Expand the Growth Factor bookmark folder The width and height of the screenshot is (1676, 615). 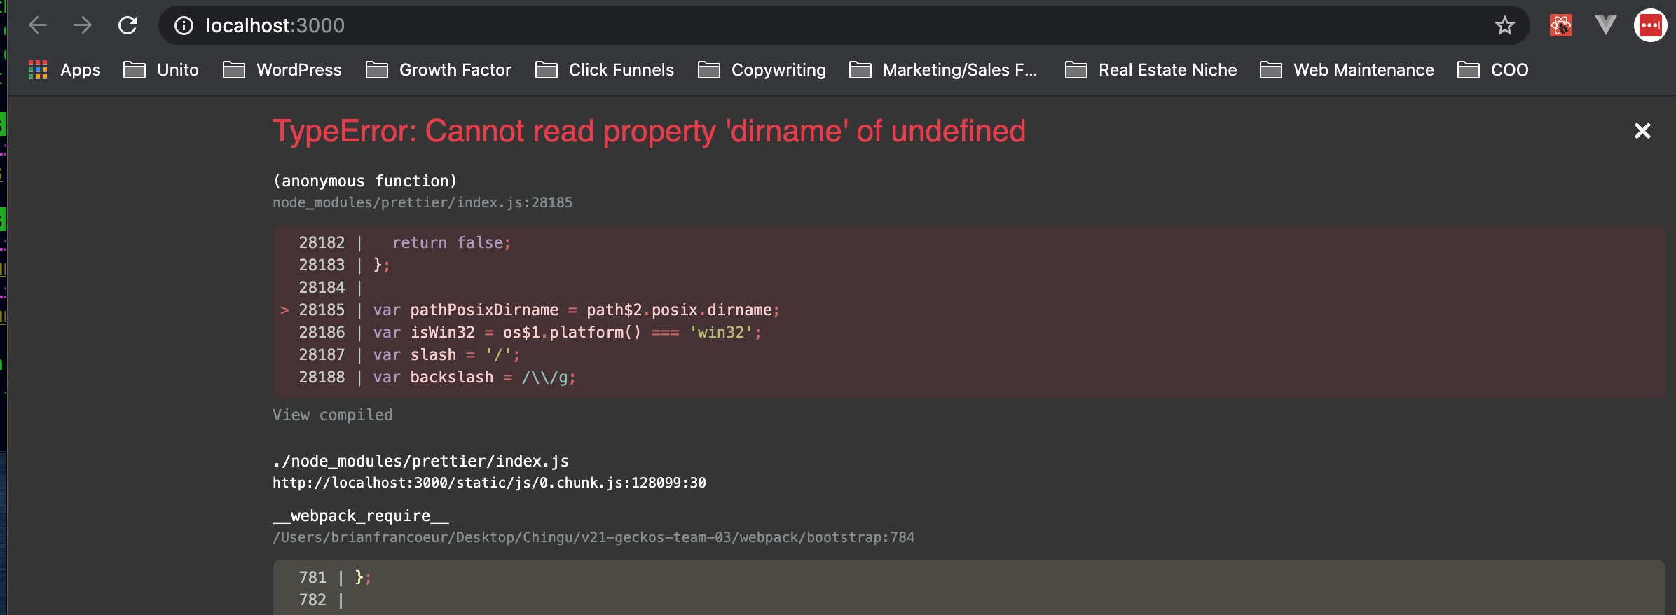pos(439,70)
